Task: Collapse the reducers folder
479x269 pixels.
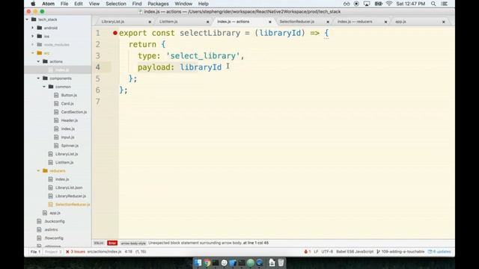Action: click(38, 171)
